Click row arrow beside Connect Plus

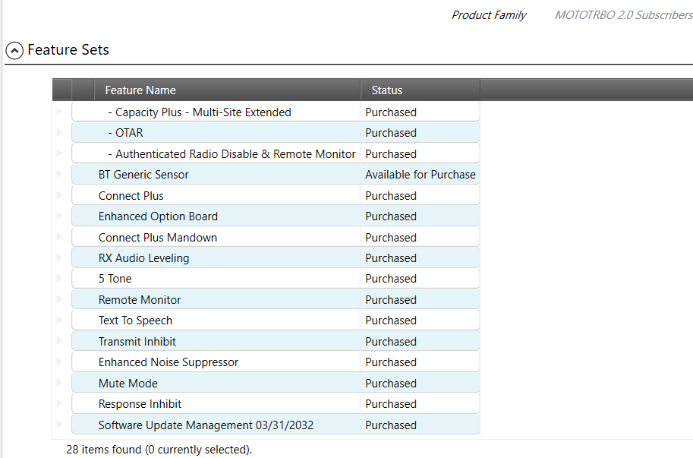61,195
